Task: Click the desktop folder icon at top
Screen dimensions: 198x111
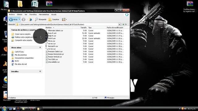Action: tap(20, 4)
